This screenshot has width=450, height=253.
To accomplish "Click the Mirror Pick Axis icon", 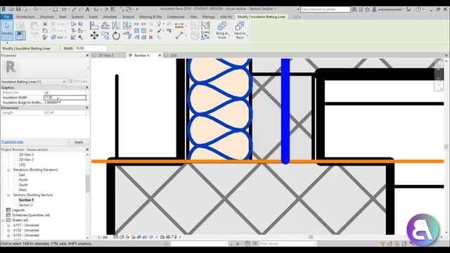I will coord(116,25).
